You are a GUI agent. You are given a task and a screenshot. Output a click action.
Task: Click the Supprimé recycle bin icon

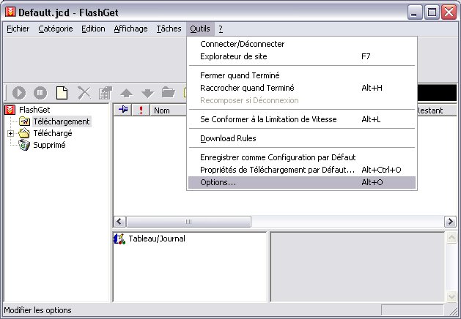tap(24, 145)
